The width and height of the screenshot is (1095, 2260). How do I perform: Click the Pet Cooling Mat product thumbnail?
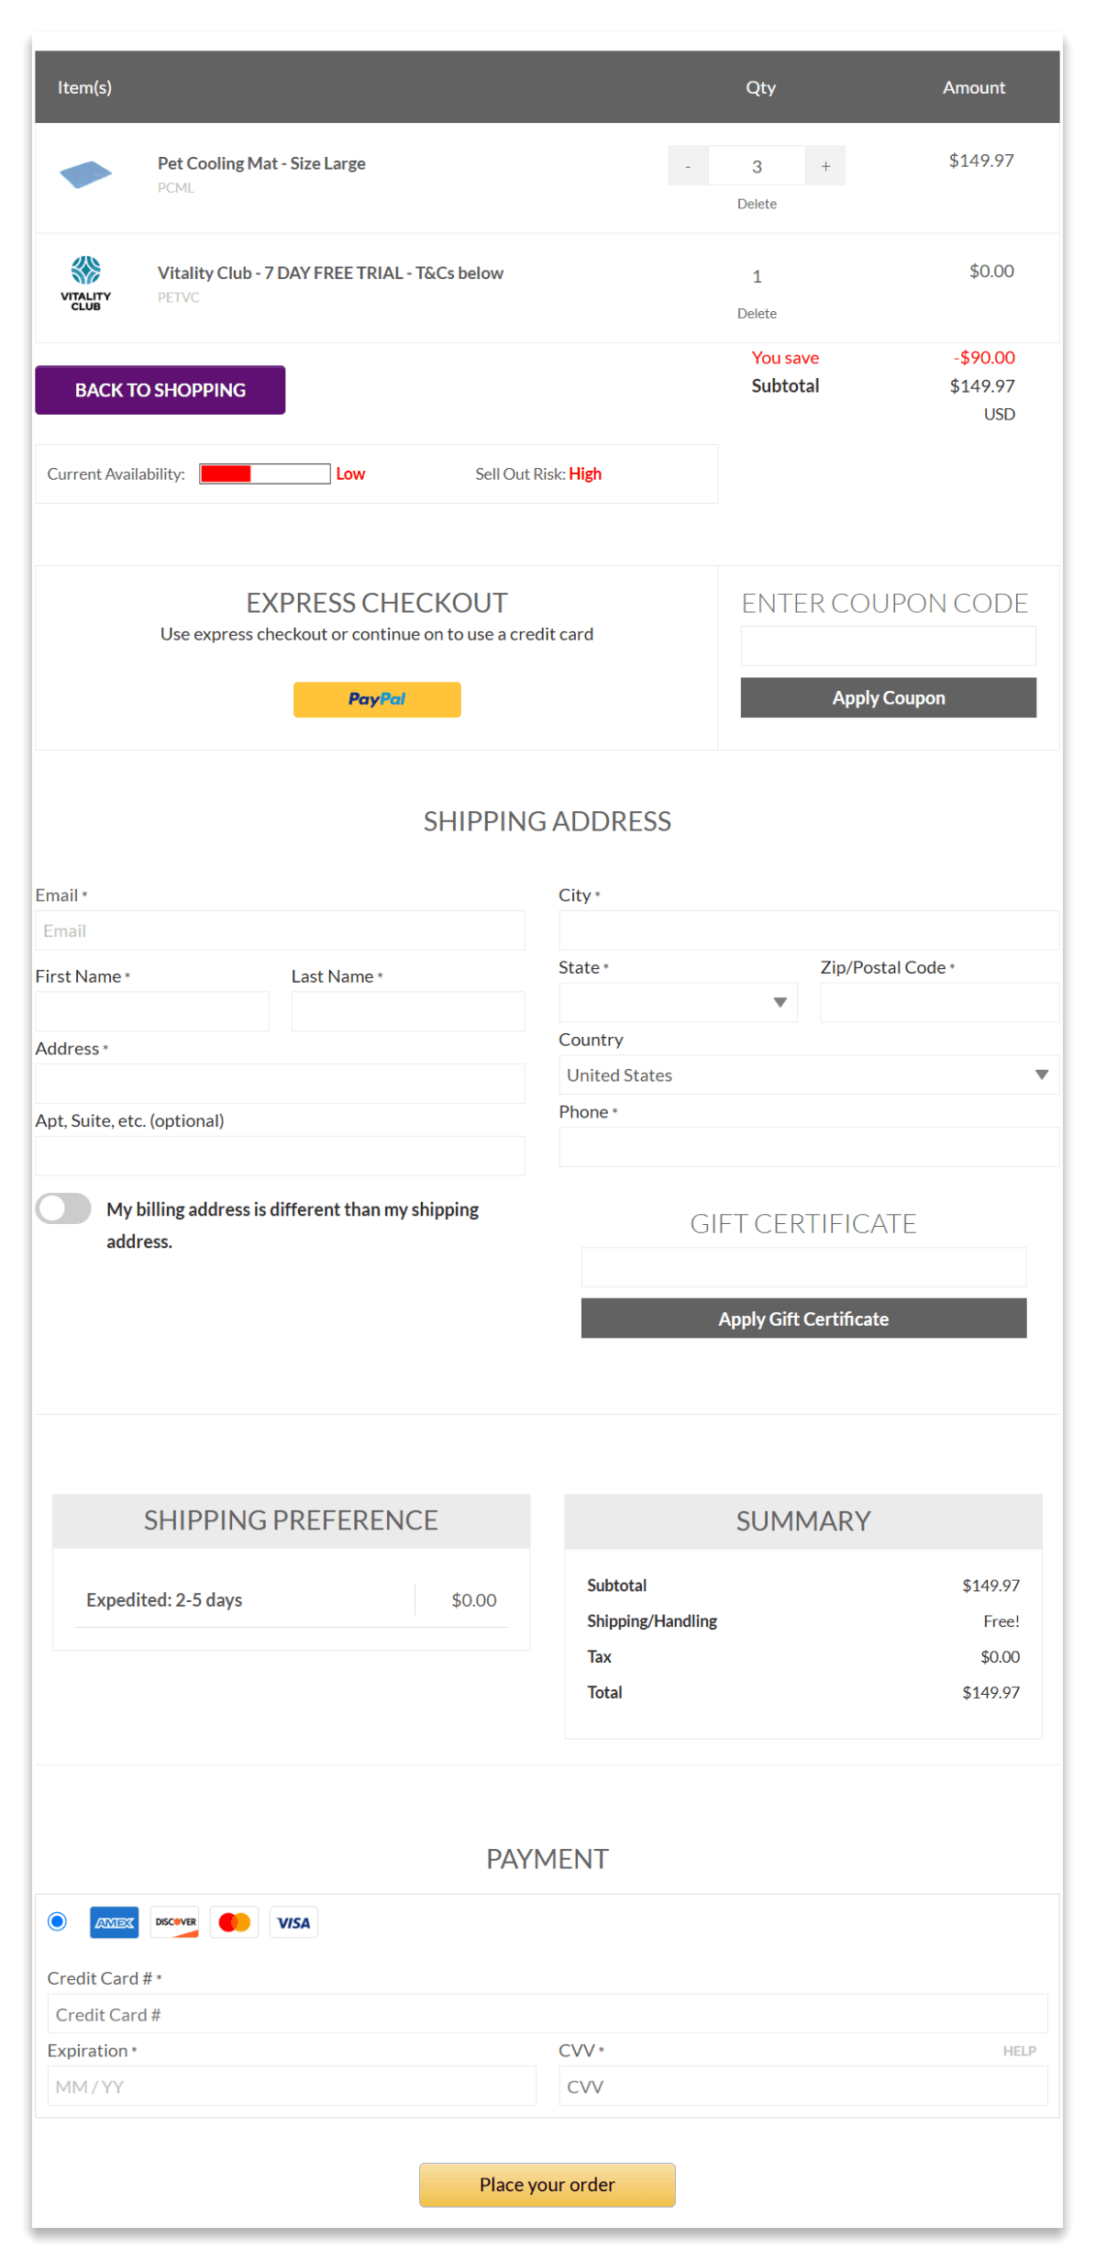tap(85, 173)
